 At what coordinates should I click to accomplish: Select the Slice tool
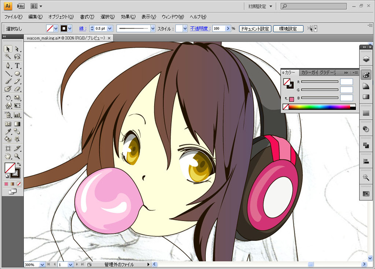click(17, 148)
